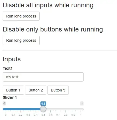The height and width of the screenshot is (120, 117).
Task: Click slider track at the 0.1 tick
Action: 13,109
